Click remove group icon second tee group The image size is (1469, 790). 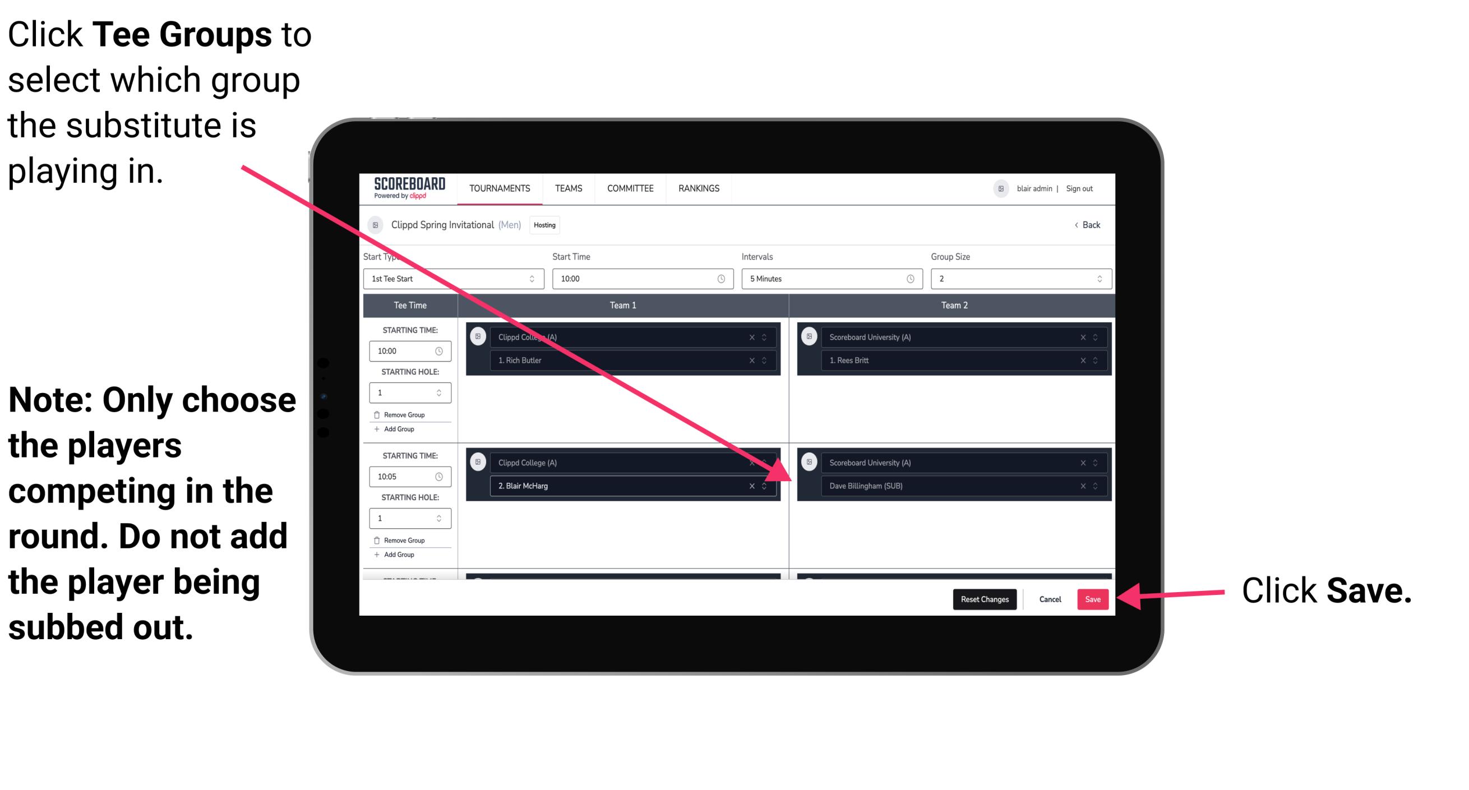coord(380,541)
